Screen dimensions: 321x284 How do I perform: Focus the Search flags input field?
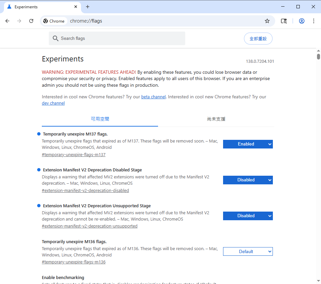[x=117, y=38]
